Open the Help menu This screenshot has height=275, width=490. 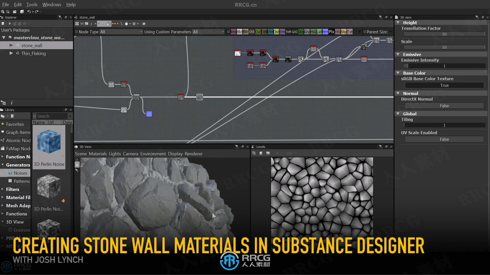[x=71, y=5]
